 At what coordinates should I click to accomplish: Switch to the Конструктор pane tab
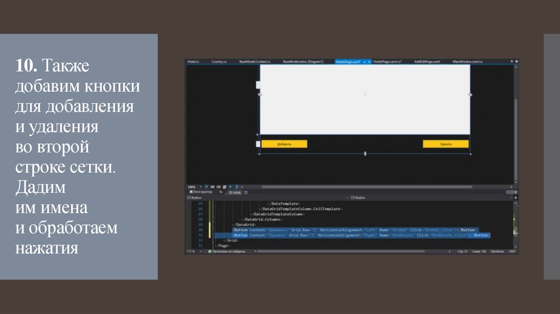(201, 192)
